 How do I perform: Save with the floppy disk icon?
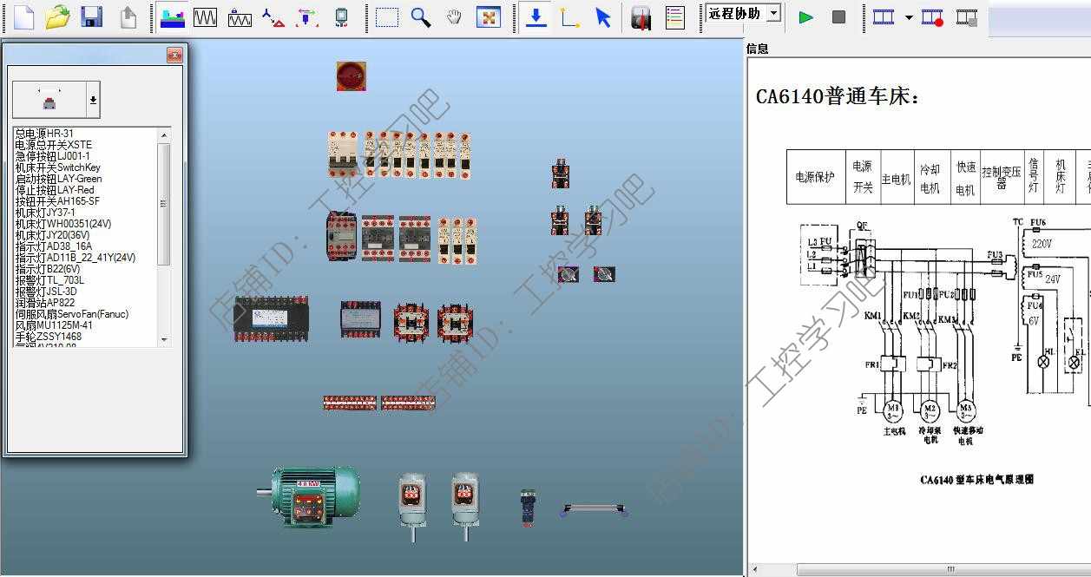tap(91, 16)
